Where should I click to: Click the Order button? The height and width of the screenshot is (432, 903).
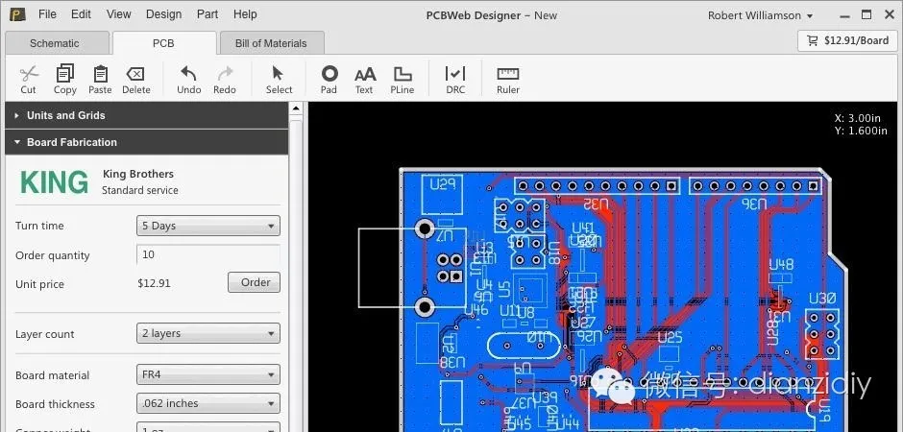point(254,282)
